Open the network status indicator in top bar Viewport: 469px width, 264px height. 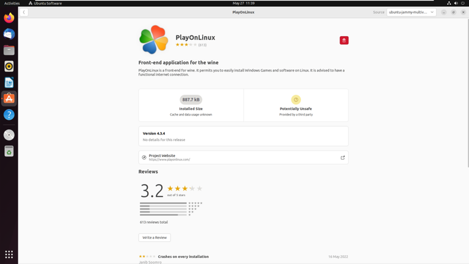pyautogui.click(x=449, y=3)
